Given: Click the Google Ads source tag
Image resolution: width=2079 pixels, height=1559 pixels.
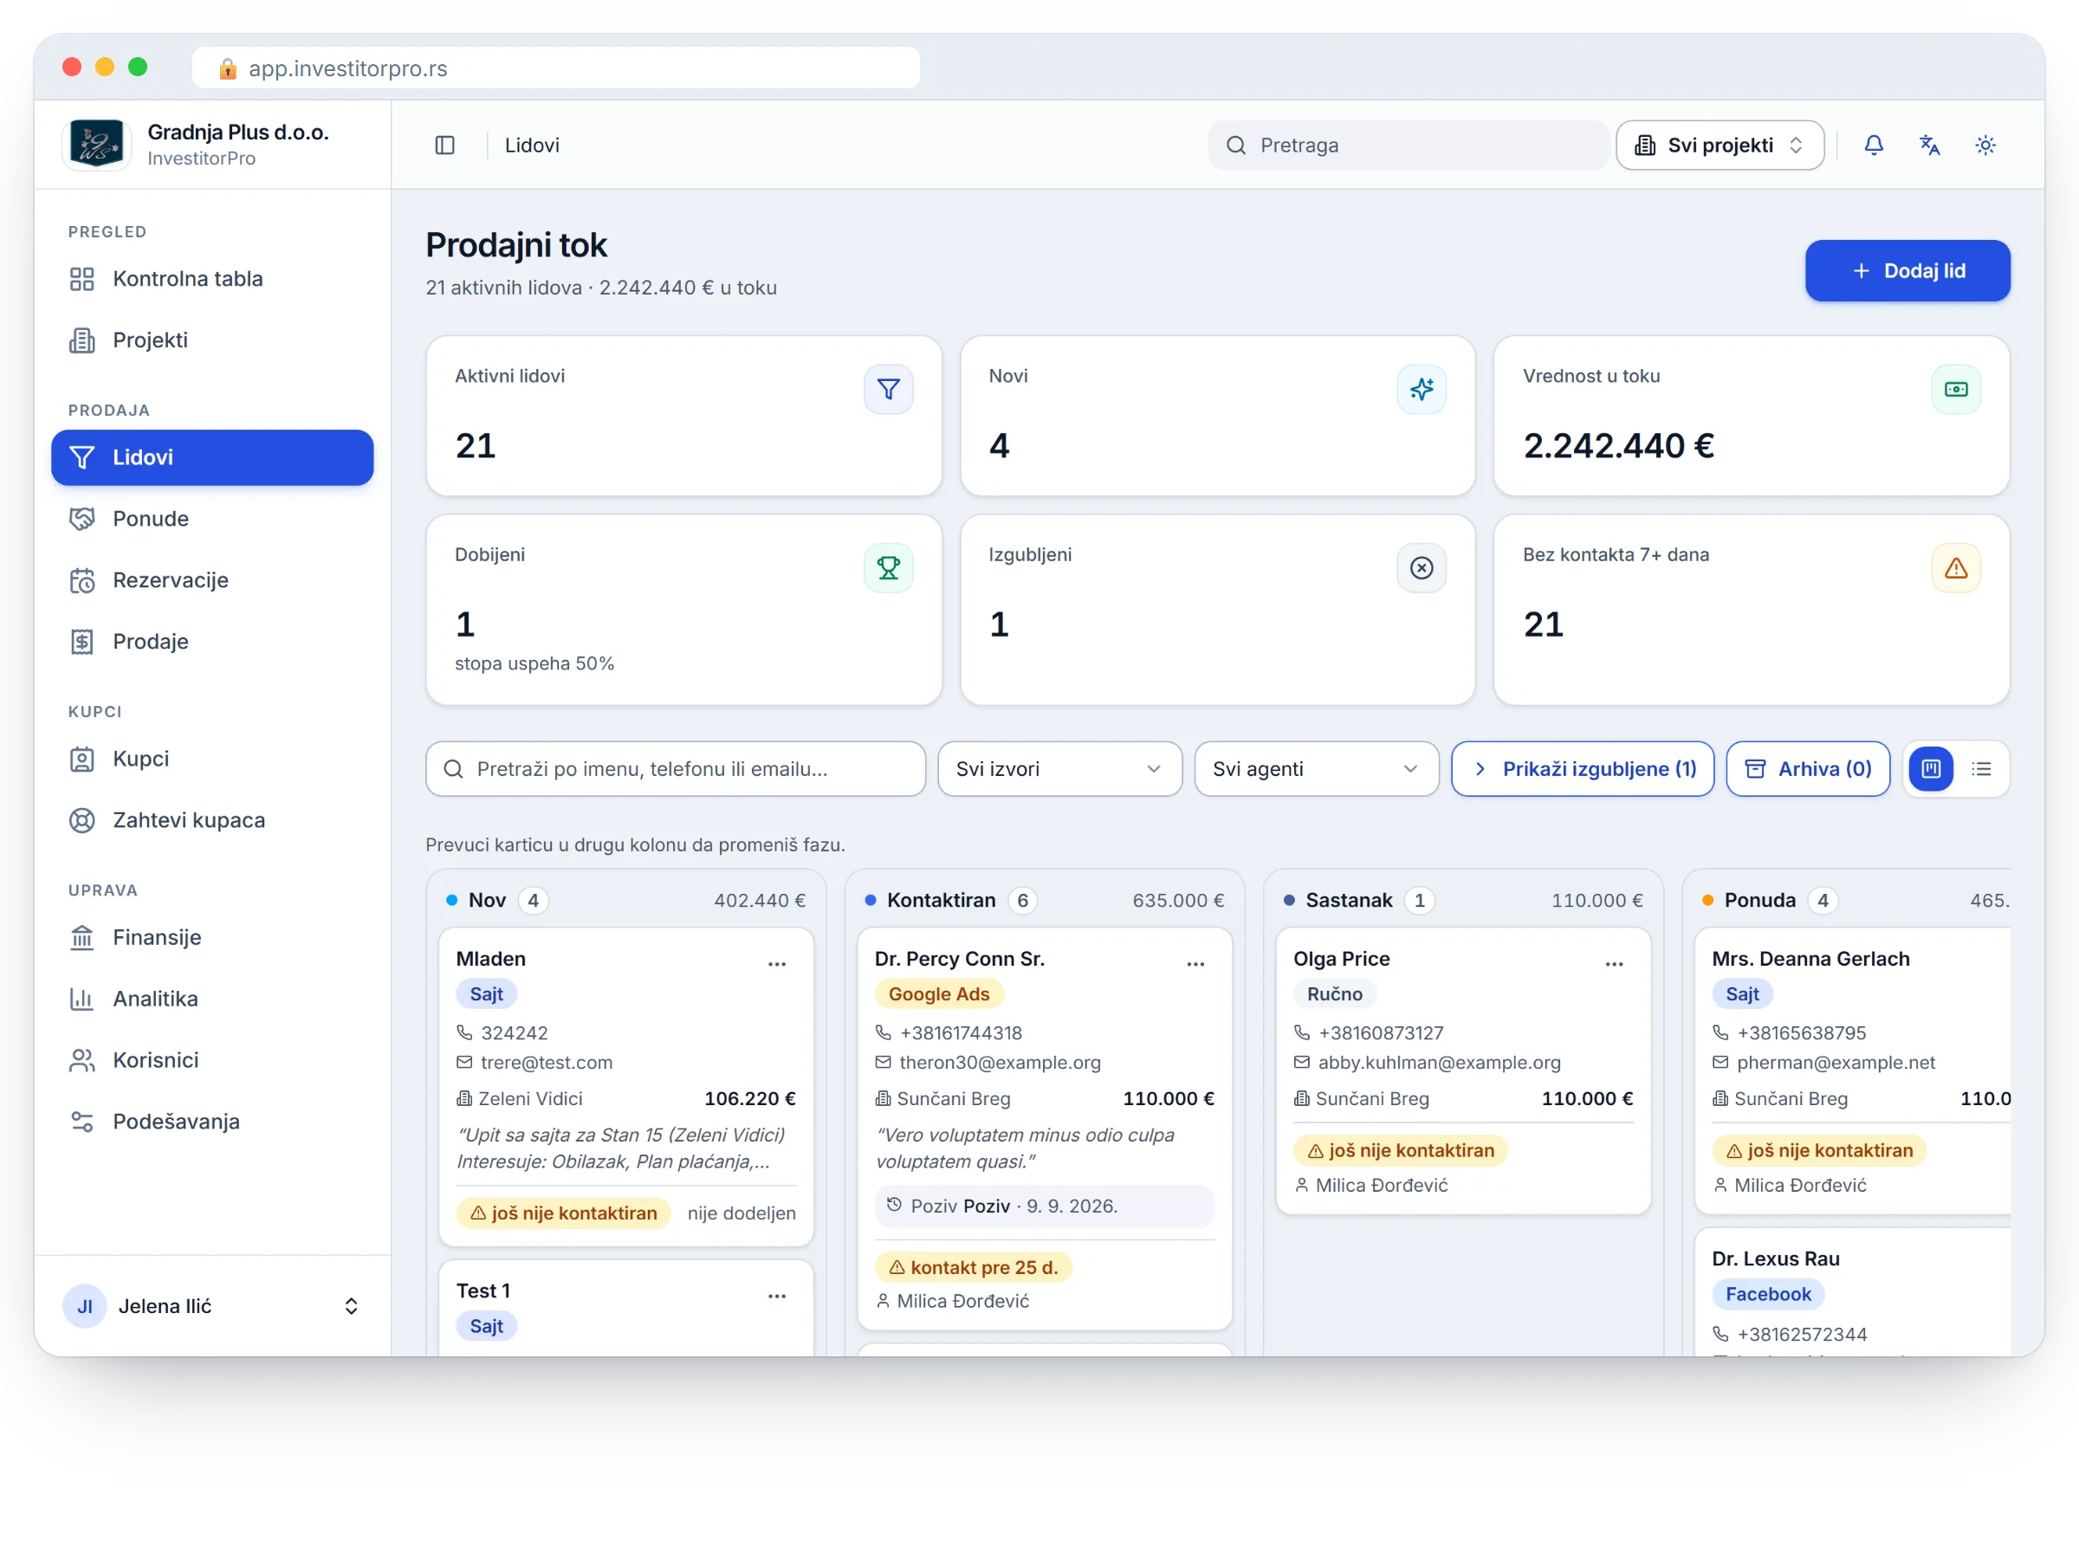Looking at the screenshot, I should click(x=938, y=994).
